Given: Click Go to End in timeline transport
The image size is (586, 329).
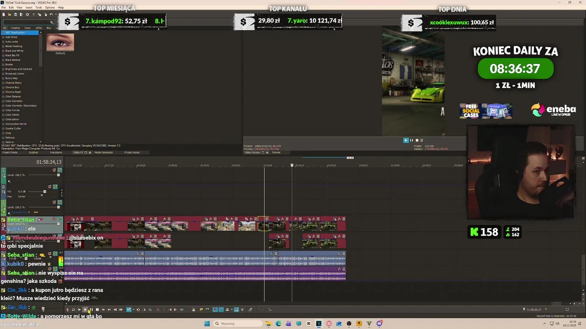Looking at the screenshot, I should coord(109,310).
